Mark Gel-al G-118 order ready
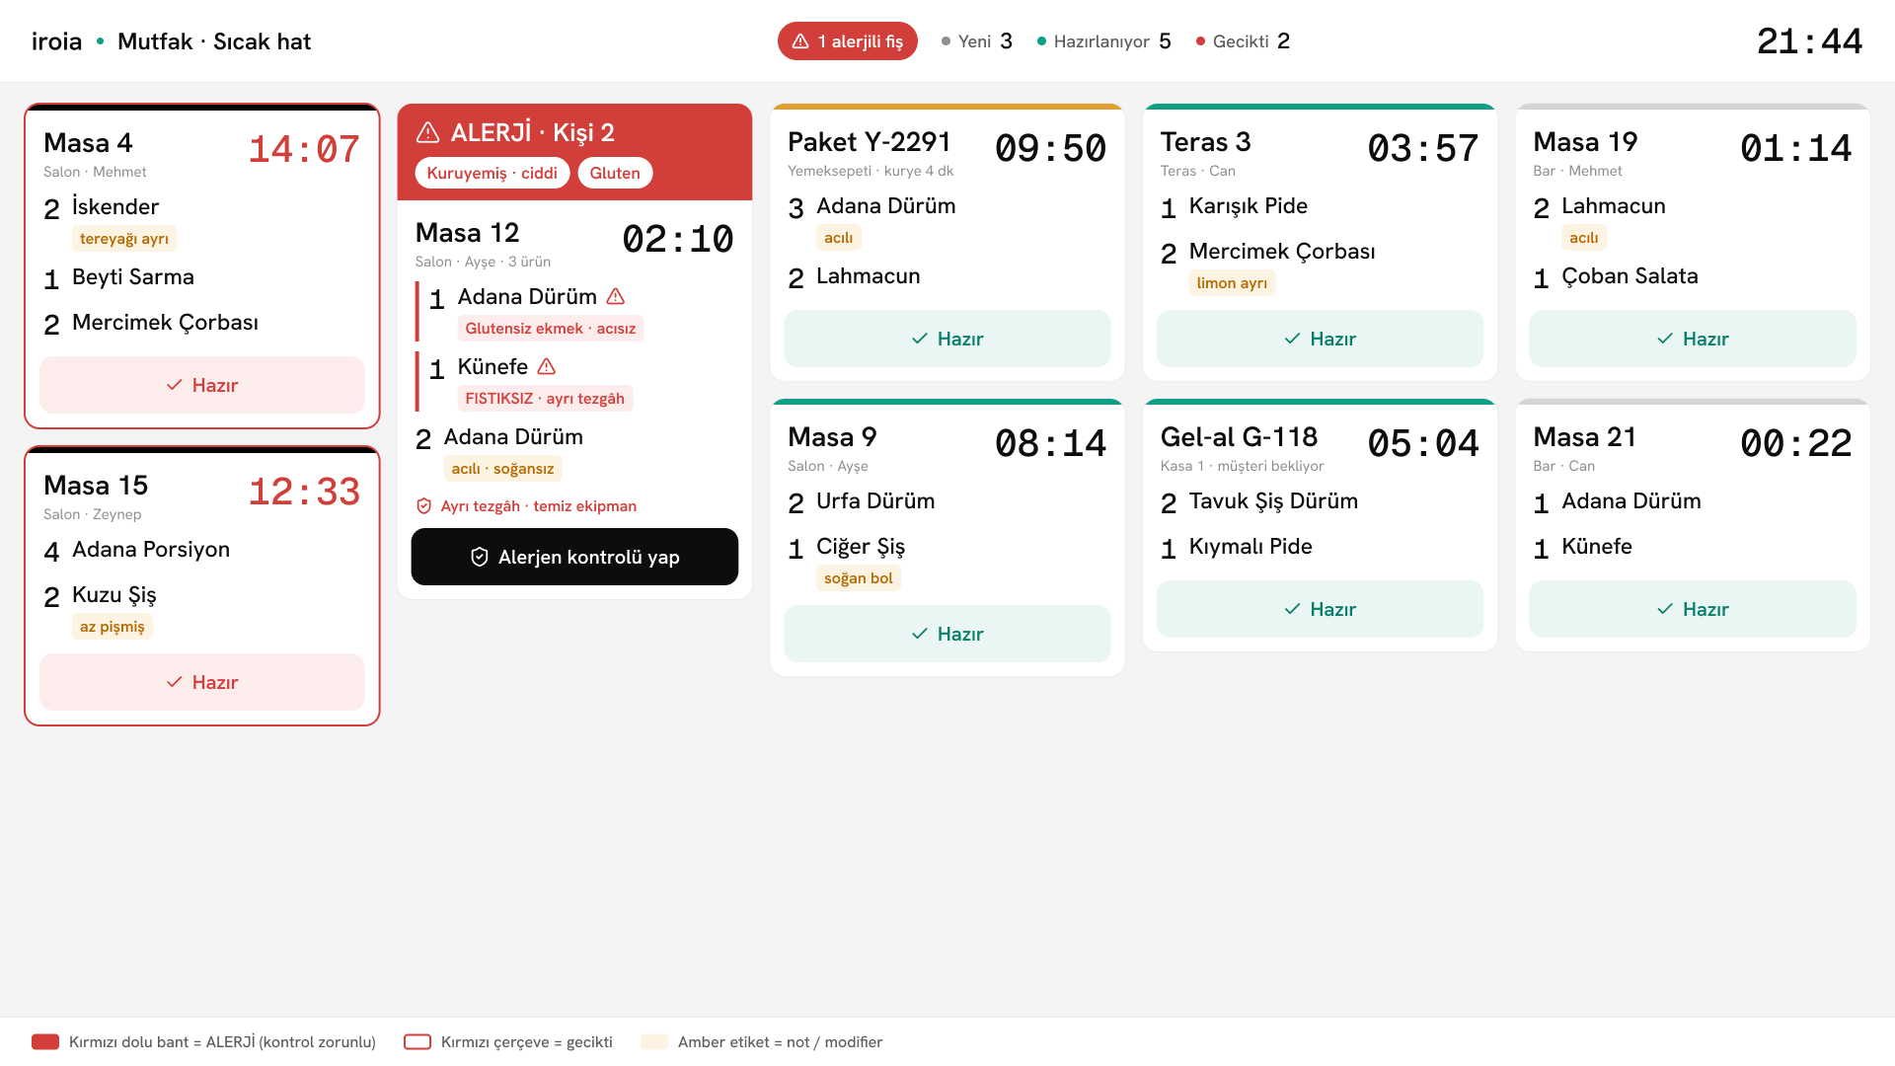 tap(1320, 609)
